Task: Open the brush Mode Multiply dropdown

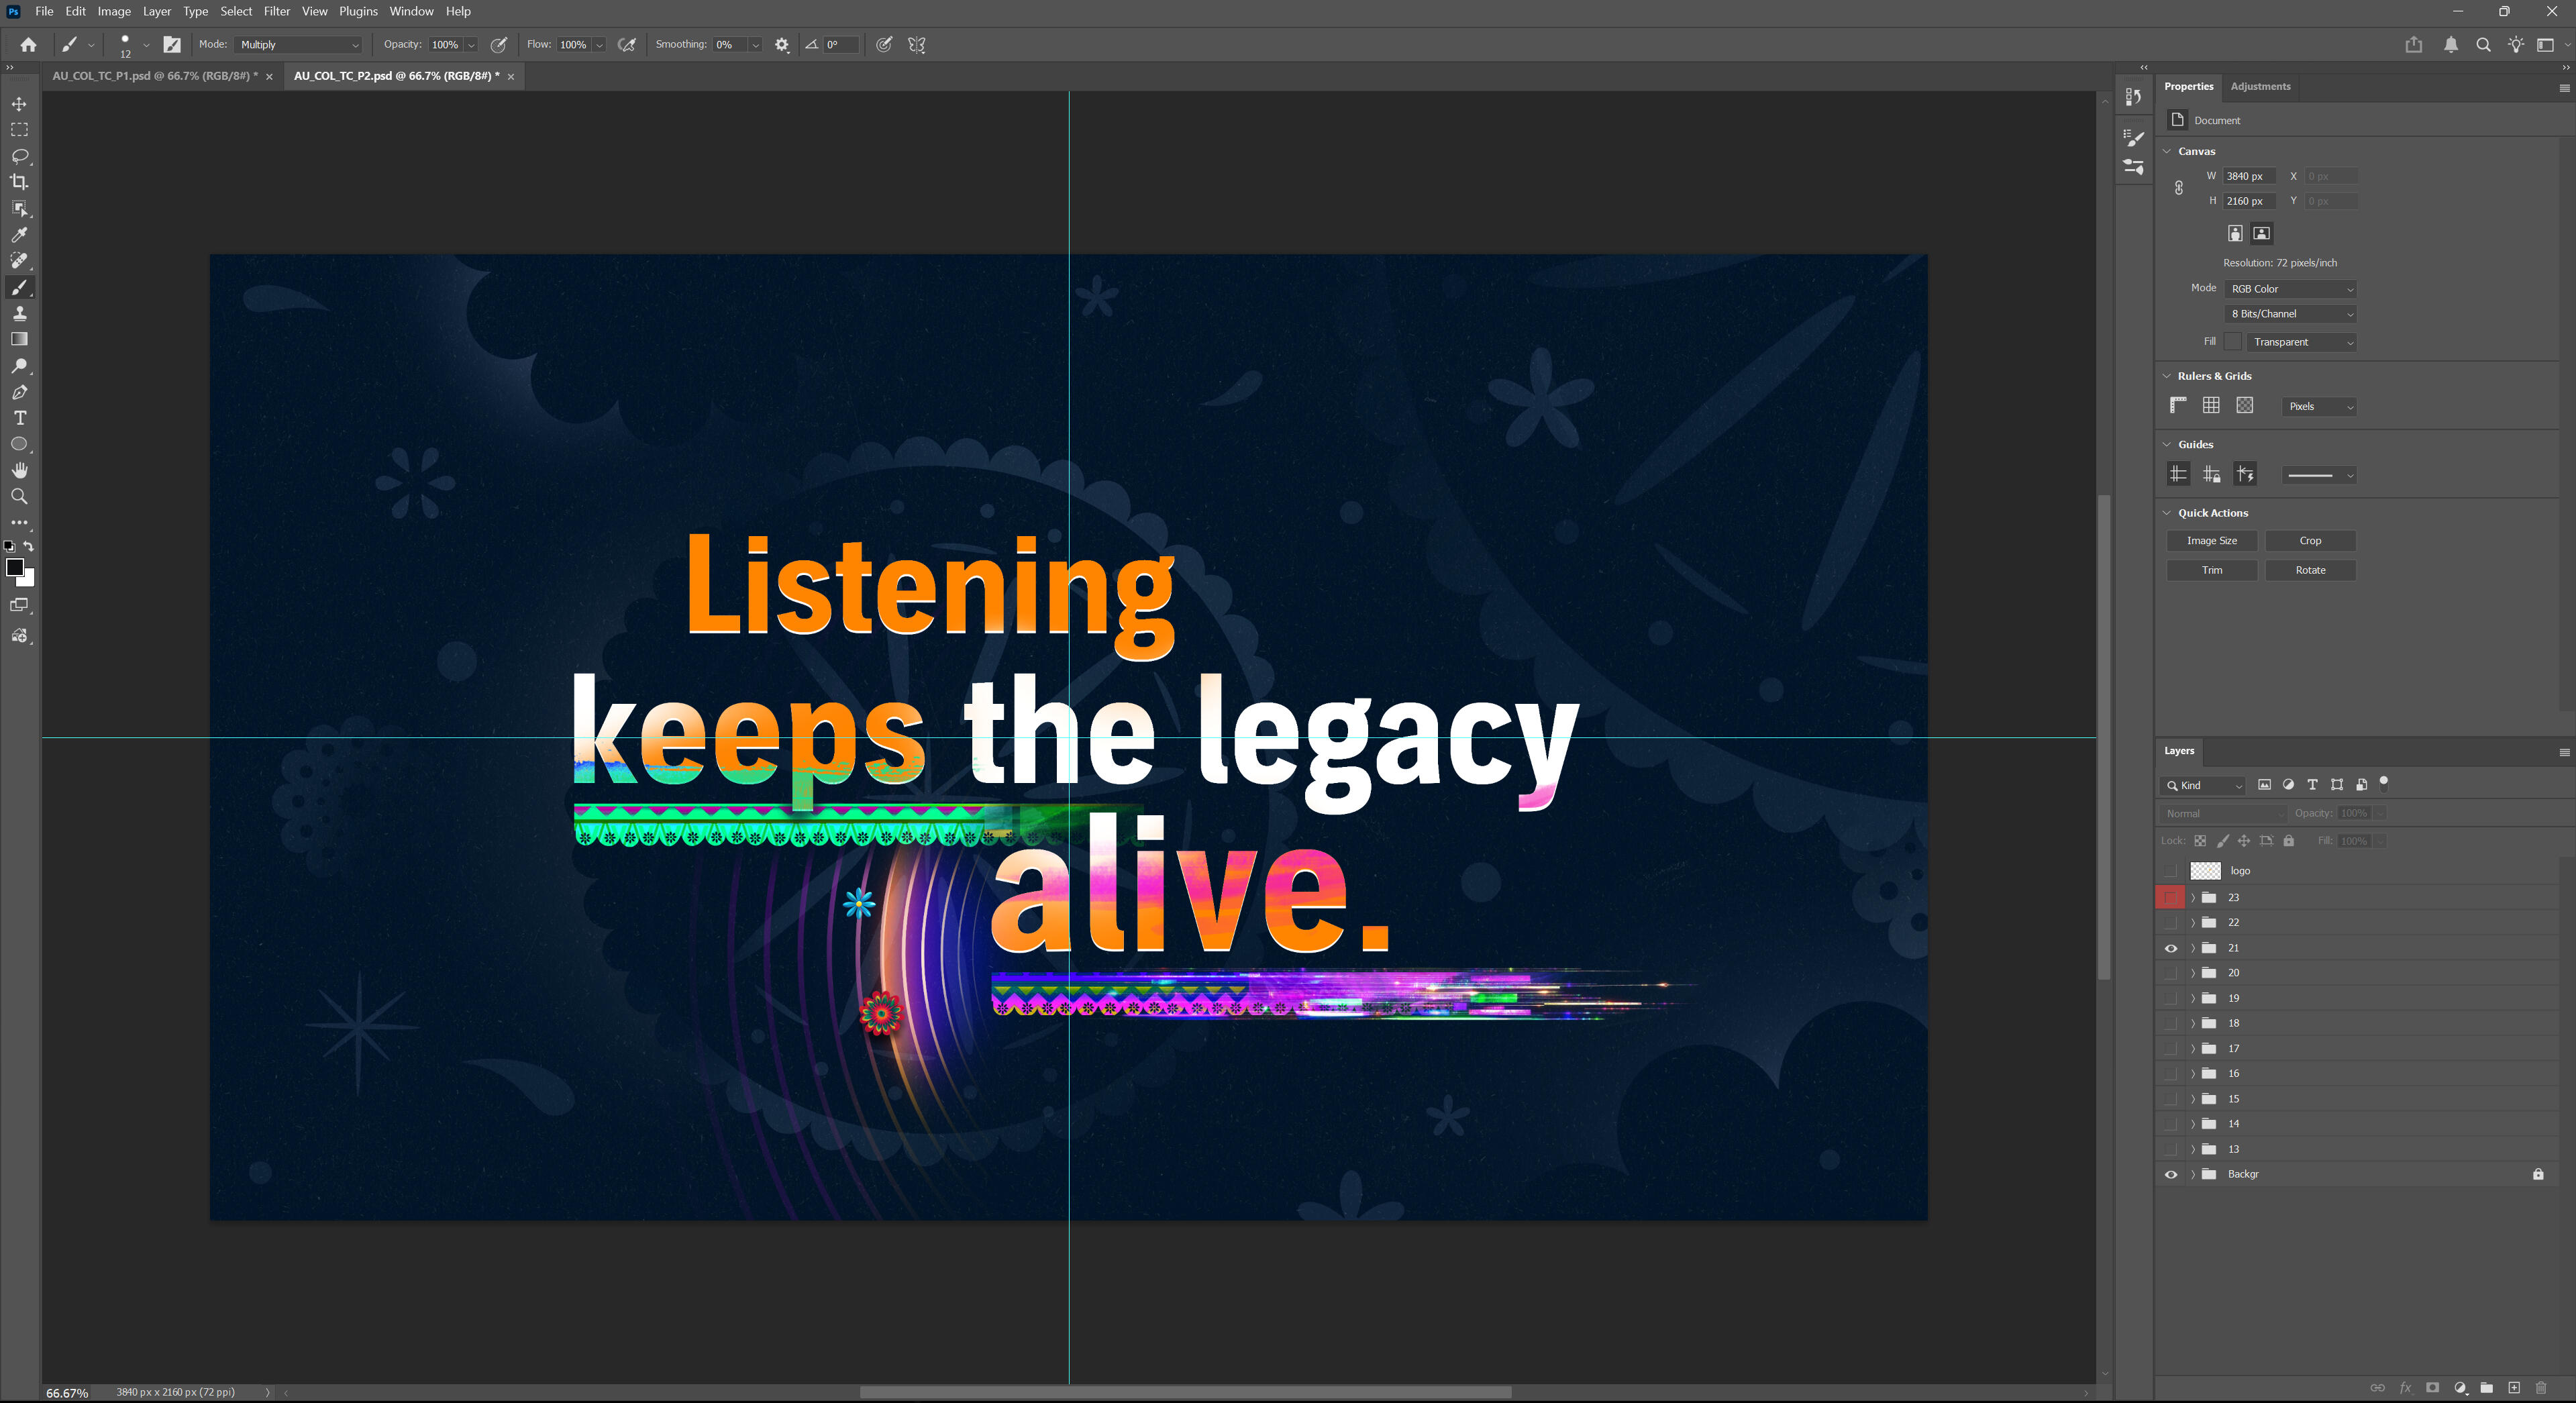Action: (x=299, y=45)
